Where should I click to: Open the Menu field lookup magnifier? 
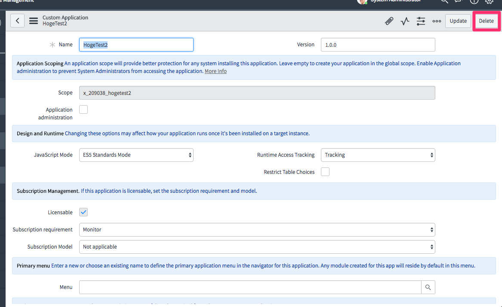428,287
